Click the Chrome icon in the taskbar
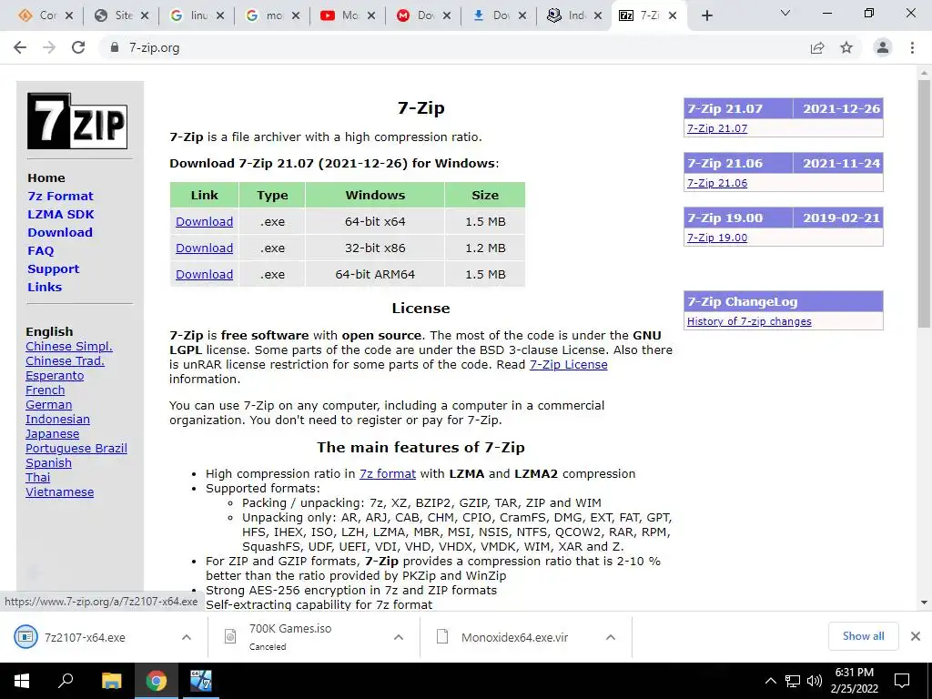 (x=157, y=681)
